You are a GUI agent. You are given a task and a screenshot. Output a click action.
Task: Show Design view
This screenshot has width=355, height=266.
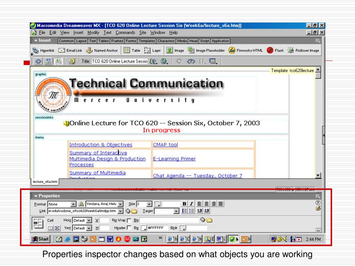click(x=58, y=61)
